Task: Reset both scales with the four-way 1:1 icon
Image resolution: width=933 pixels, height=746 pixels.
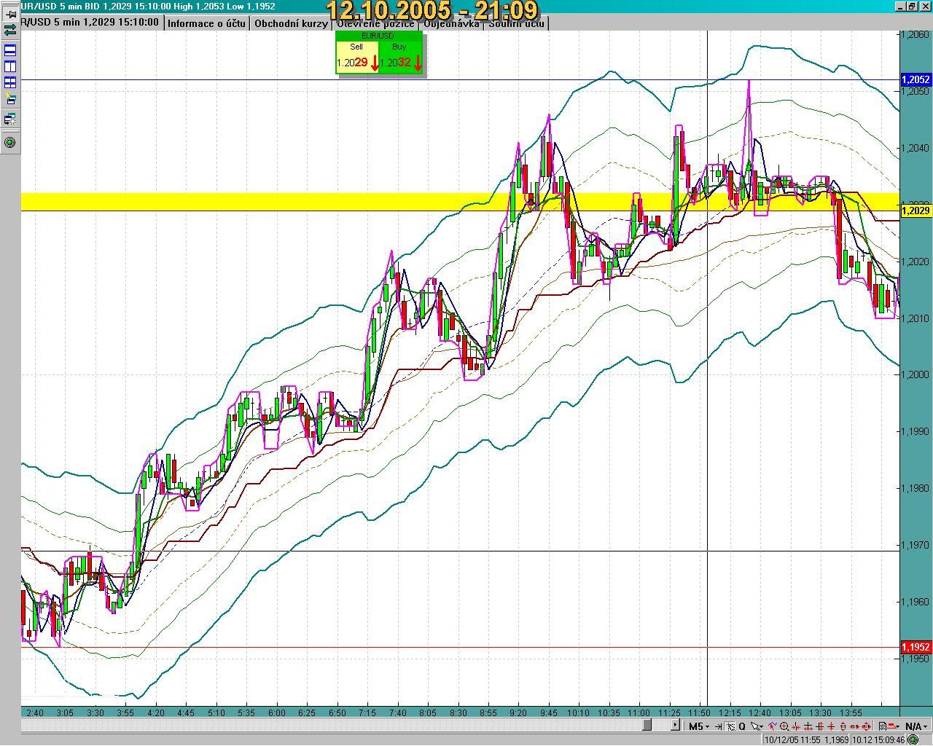Action: (x=867, y=726)
